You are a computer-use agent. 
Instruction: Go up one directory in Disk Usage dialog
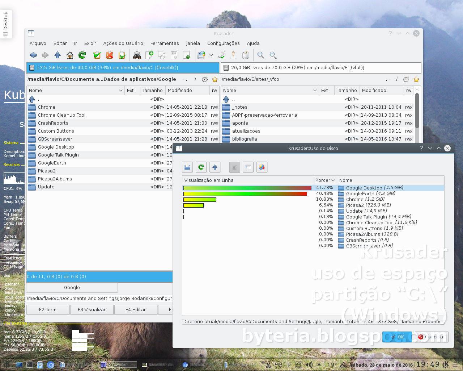[x=215, y=167]
